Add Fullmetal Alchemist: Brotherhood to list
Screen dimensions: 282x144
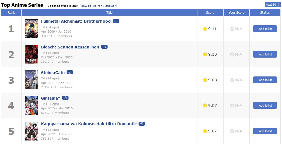point(265,29)
